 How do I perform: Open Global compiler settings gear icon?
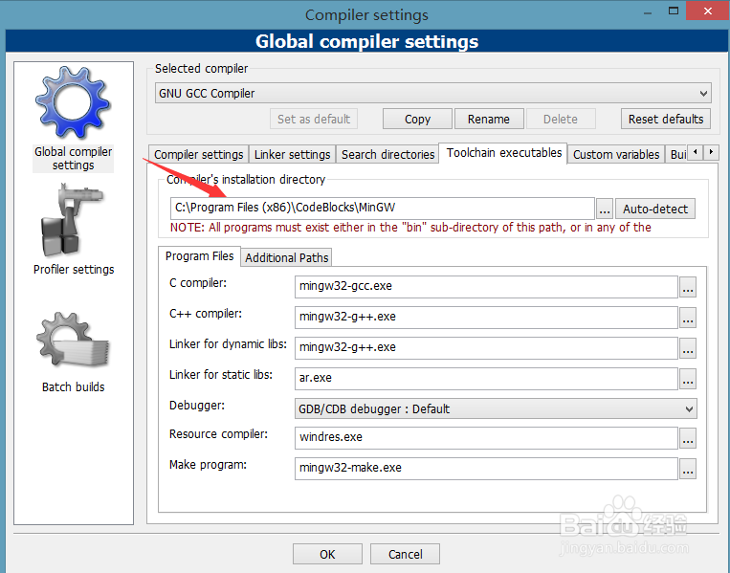(73, 102)
